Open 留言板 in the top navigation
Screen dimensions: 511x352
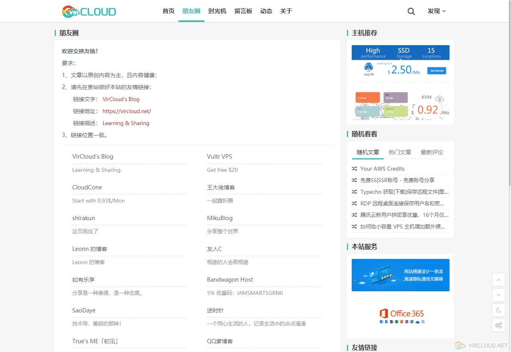pyautogui.click(x=243, y=11)
